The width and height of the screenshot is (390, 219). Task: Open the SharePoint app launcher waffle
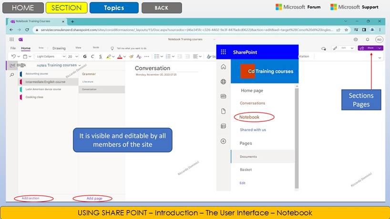click(x=223, y=52)
